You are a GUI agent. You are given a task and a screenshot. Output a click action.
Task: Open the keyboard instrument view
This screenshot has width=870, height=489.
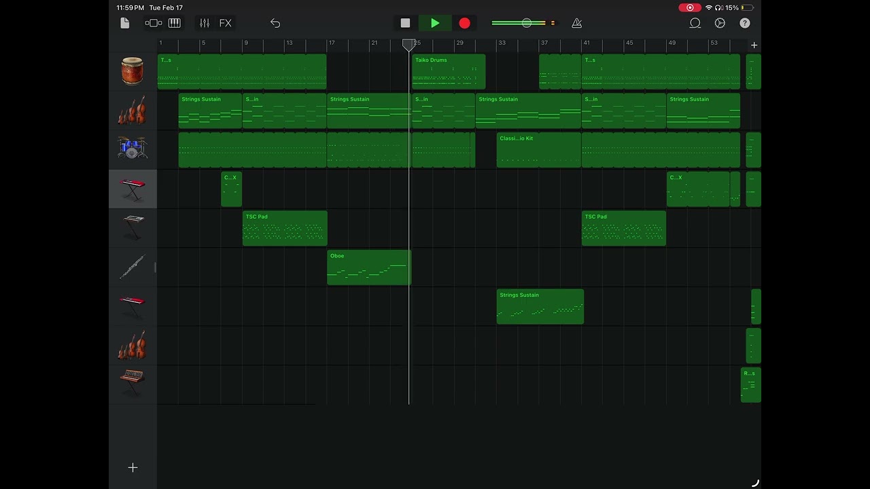175,23
